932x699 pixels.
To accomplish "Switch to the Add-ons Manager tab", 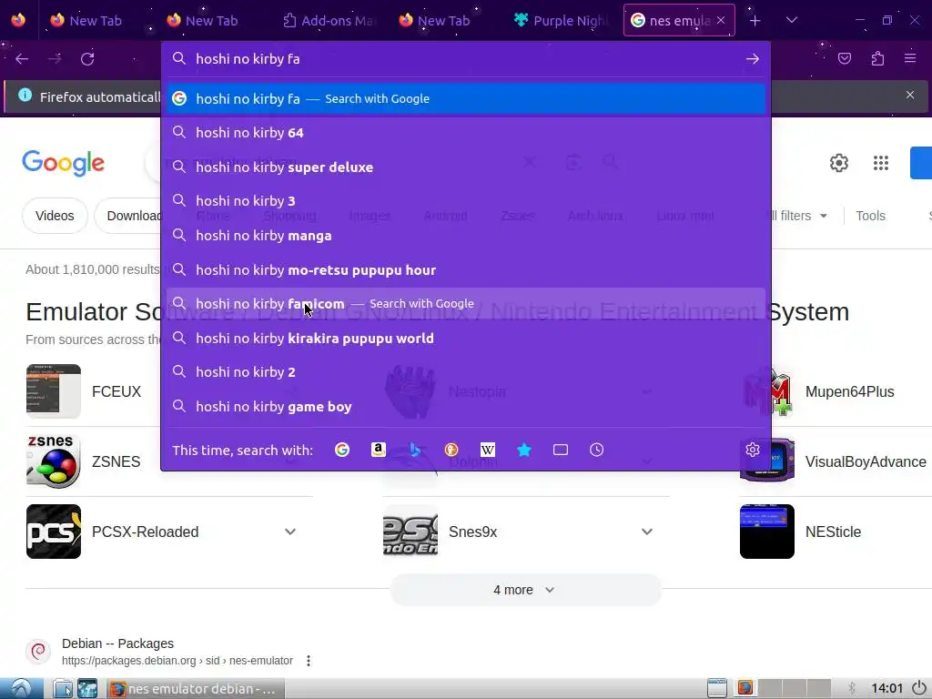I will click(x=329, y=20).
